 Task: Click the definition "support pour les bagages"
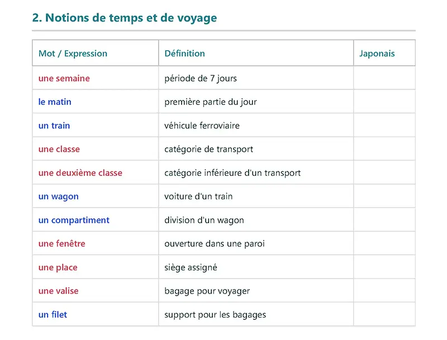215,315
